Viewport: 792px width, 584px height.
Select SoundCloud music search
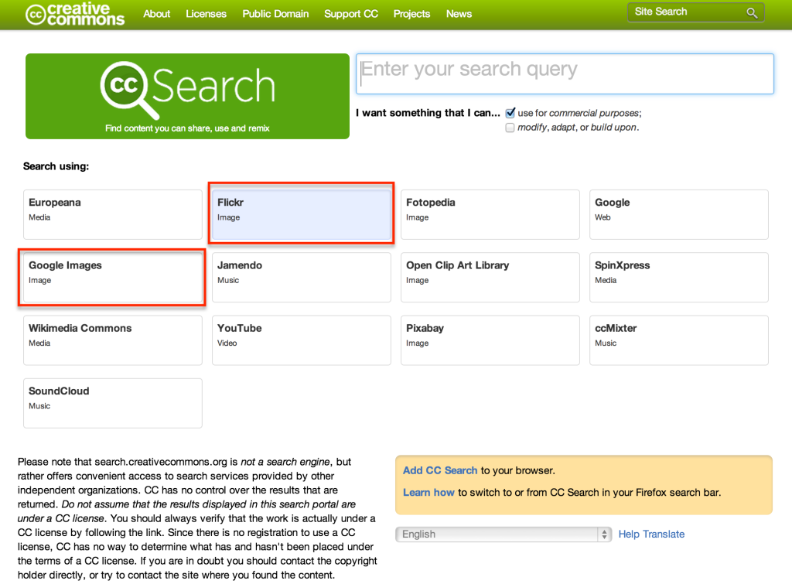113,403
